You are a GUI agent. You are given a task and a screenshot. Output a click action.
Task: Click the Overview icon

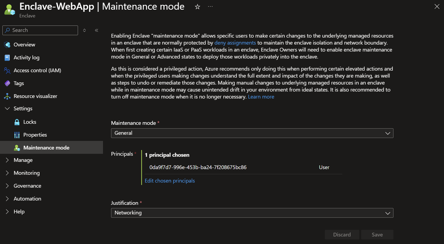tap(7, 45)
